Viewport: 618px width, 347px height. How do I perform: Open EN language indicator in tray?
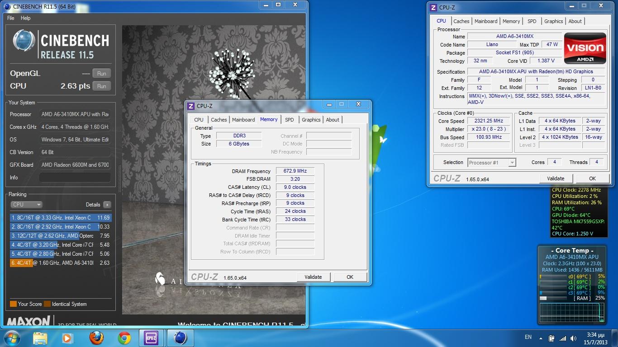click(x=528, y=337)
